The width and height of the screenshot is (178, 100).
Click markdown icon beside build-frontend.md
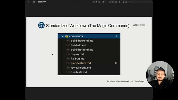tap(68, 49)
